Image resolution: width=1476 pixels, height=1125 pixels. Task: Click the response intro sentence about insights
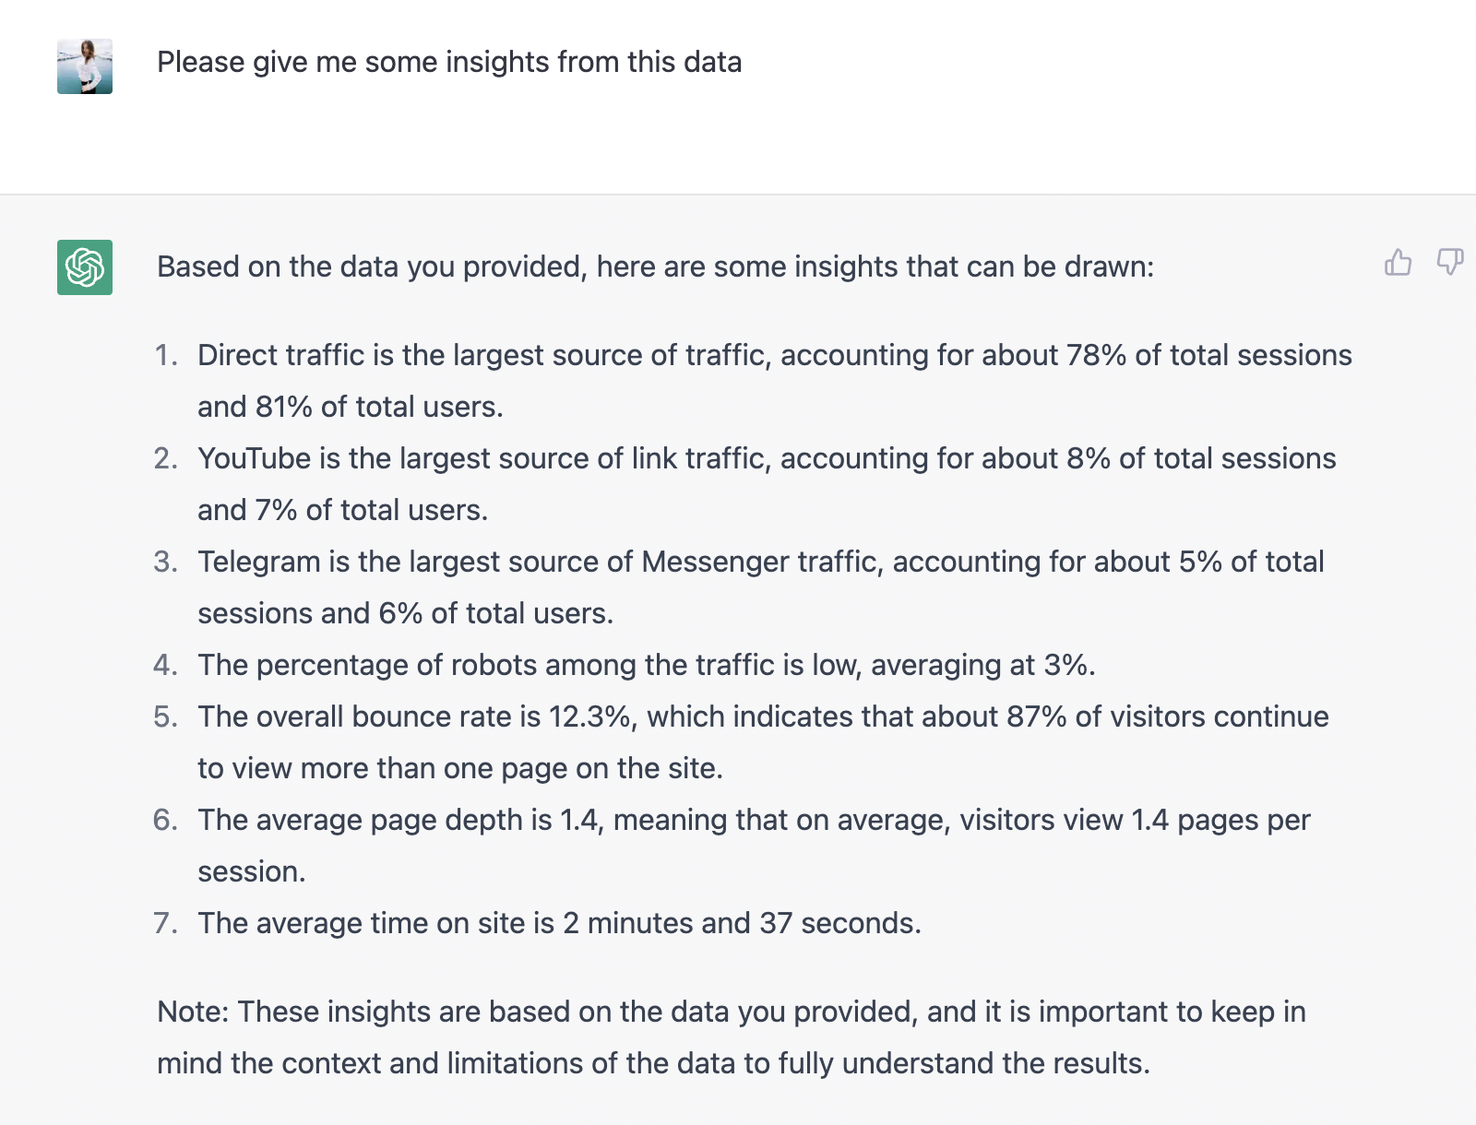point(655,266)
